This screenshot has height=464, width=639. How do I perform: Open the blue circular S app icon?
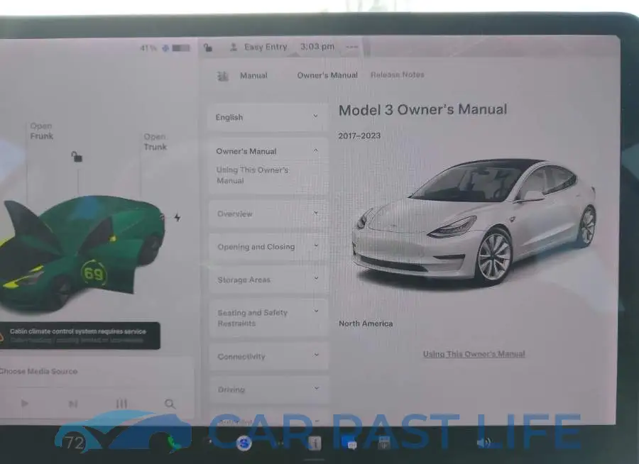[x=244, y=443]
